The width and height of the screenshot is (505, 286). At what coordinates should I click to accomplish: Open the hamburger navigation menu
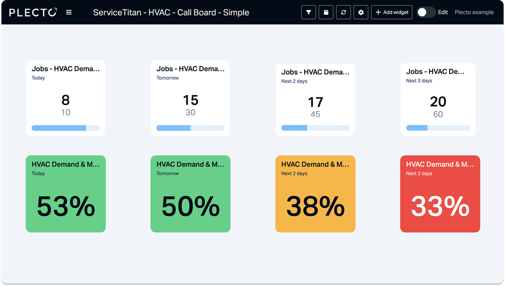pos(69,12)
